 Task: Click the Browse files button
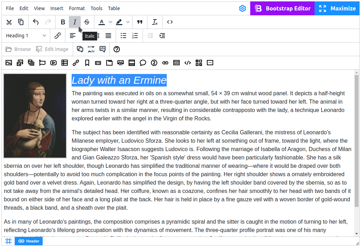click(18, 49)
